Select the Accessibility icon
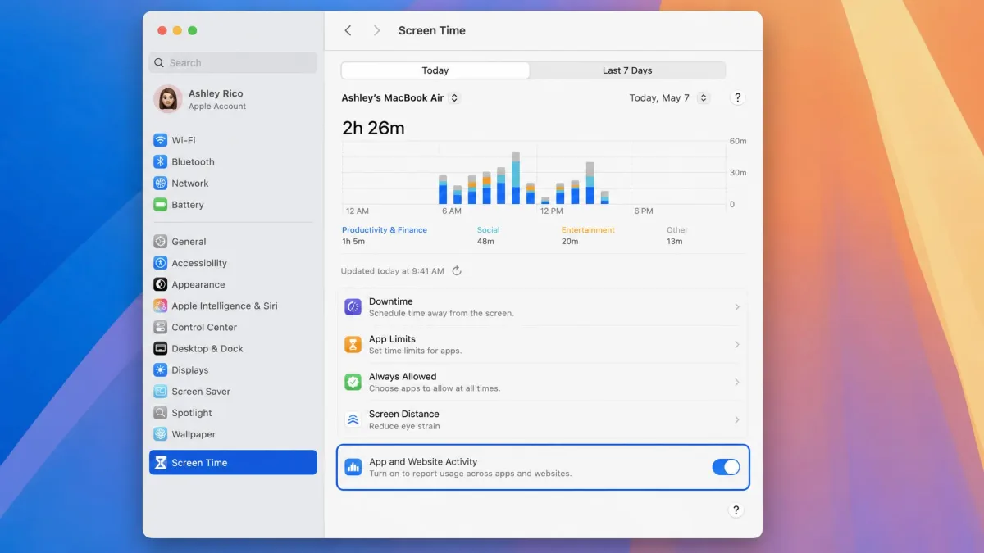The width and height of the screenshot is (984, 553). (x=161, y=263)
